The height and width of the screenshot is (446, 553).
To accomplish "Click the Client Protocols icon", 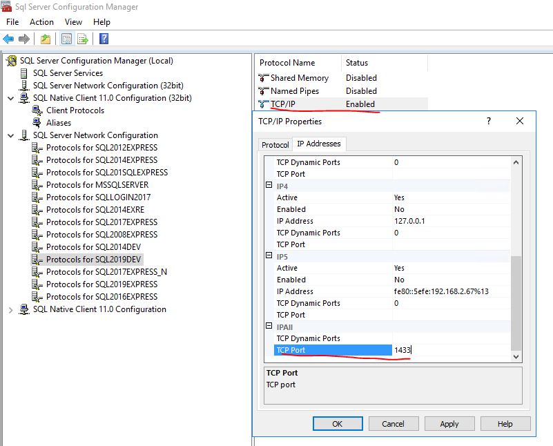I will (x=37, y=110).
